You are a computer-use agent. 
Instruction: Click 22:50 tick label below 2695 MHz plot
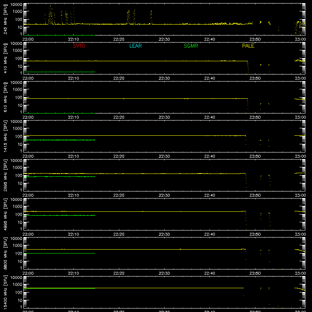pos(255,195)
